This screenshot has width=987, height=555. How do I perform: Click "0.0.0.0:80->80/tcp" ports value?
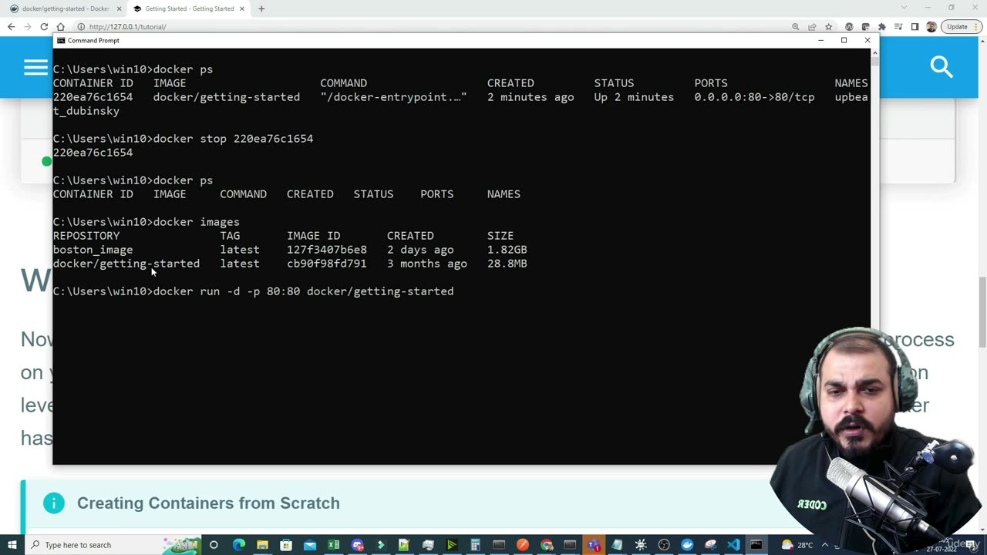754,97
